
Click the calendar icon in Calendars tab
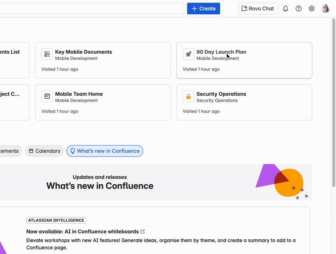[31, 151]
